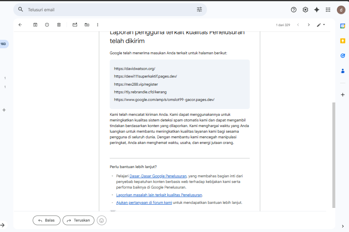Show trimmed content three-dot toggle
349x232 pixels.
[113, 211]
